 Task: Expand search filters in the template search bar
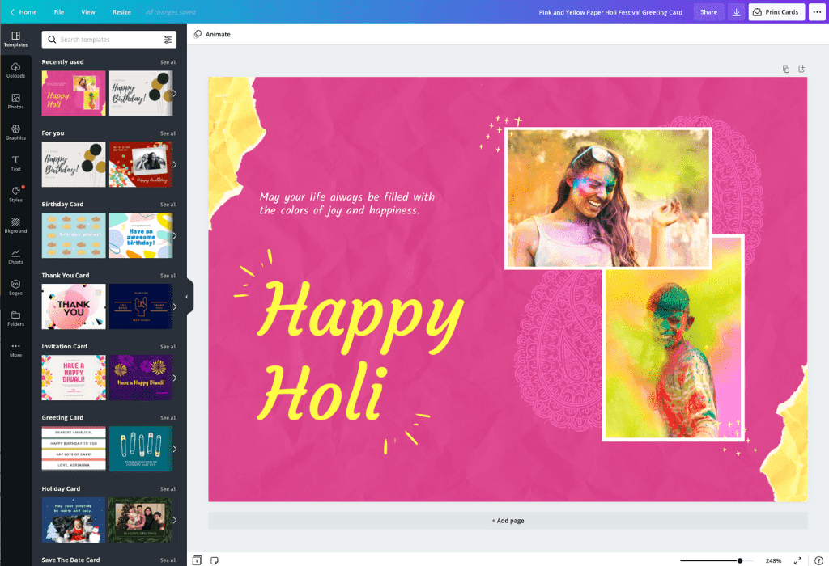point(168,39)
